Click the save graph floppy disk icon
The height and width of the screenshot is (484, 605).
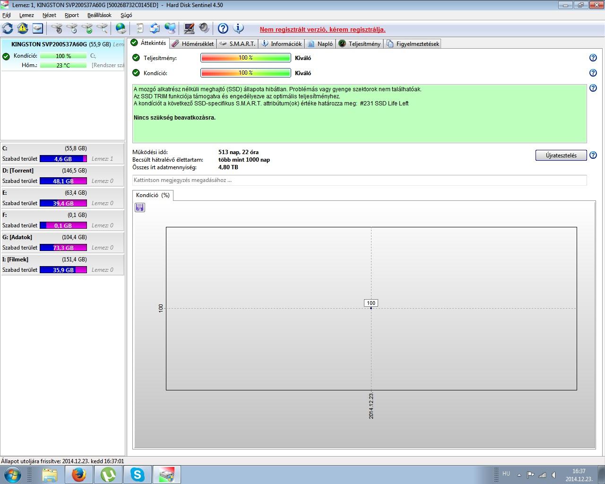pos(140,207)
